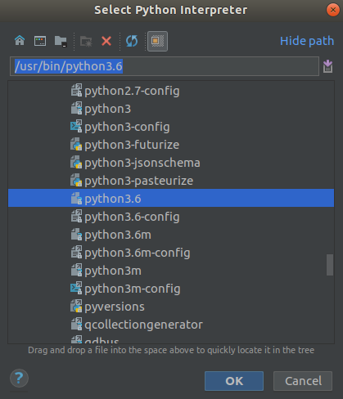Toggle Show Hidden Files and Directories
The width and height of the screenshot is (343, 399).
[x=157, y=41]
